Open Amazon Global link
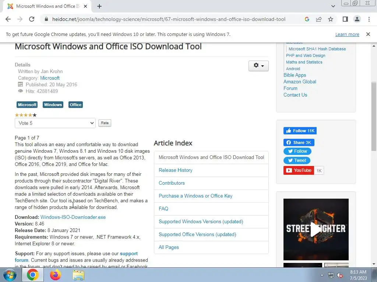The height and width of the screenshot is (282, 377). point(300,82)
